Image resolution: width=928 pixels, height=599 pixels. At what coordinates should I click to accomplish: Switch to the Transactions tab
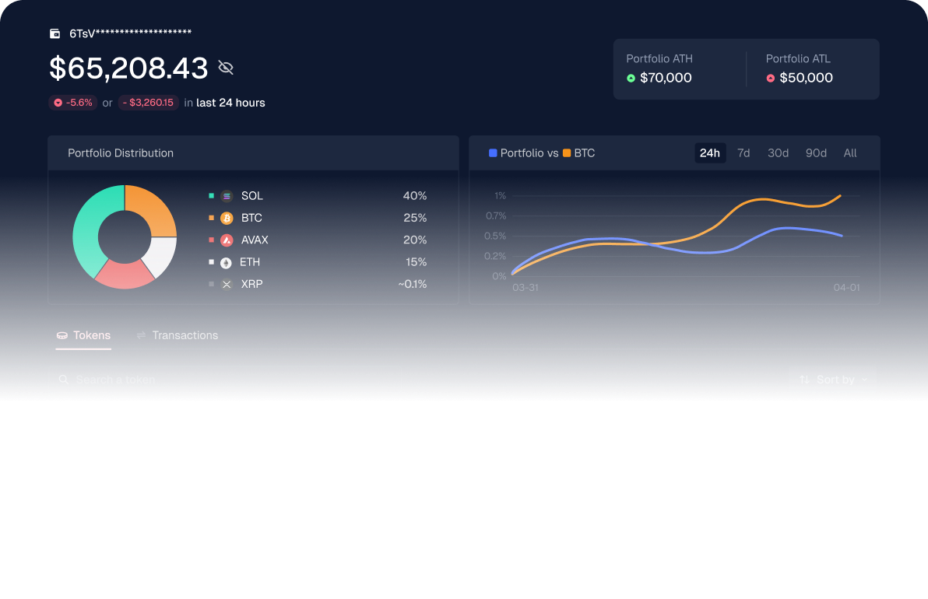coord(177,335)
